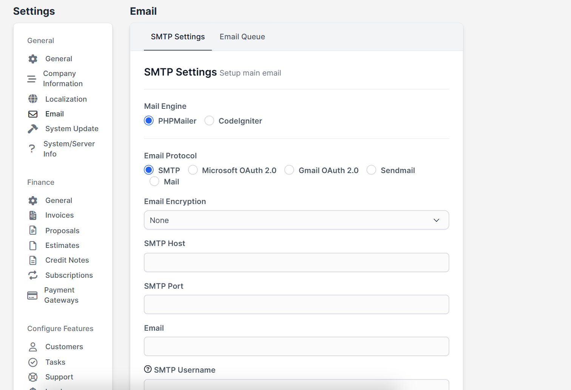Click the Subscriptions repeat arrows icon
This screenshot has height=390, width=571.
33,275
